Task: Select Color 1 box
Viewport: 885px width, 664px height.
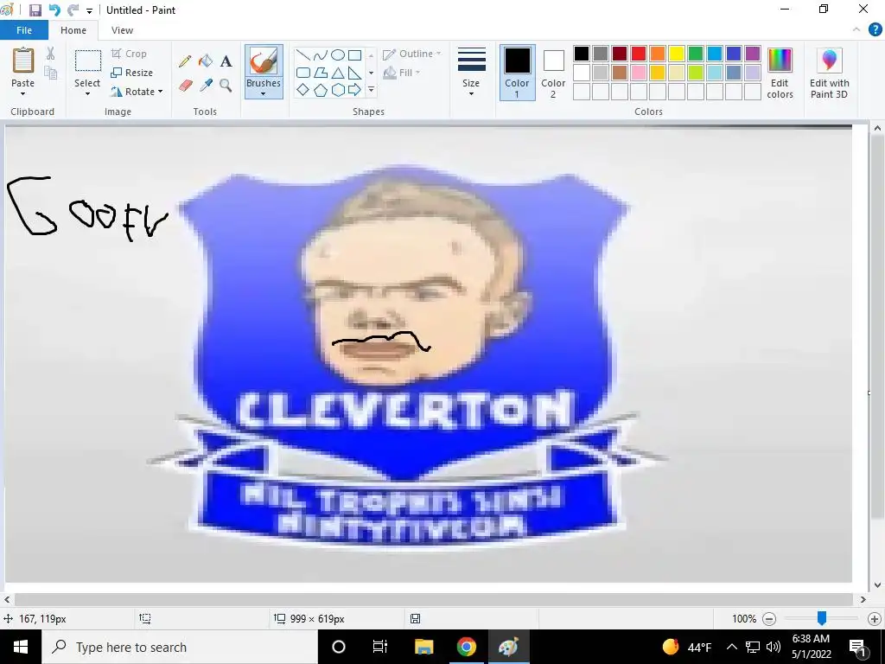Action: click(x=517, y=73)
